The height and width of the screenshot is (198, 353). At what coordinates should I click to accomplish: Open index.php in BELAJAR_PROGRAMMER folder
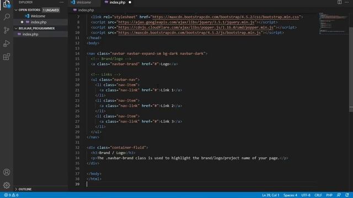(30, 34)
